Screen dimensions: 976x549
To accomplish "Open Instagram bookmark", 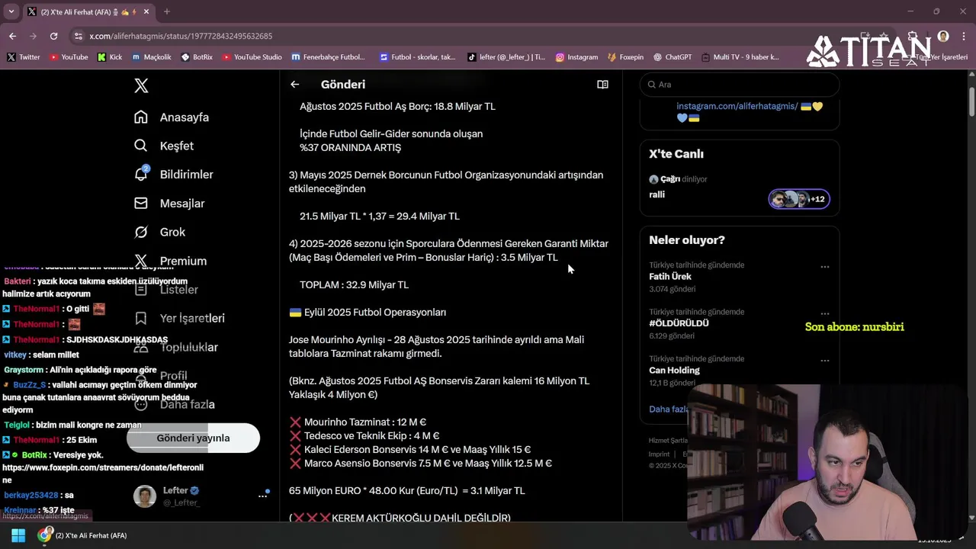I will pos(576,57).
